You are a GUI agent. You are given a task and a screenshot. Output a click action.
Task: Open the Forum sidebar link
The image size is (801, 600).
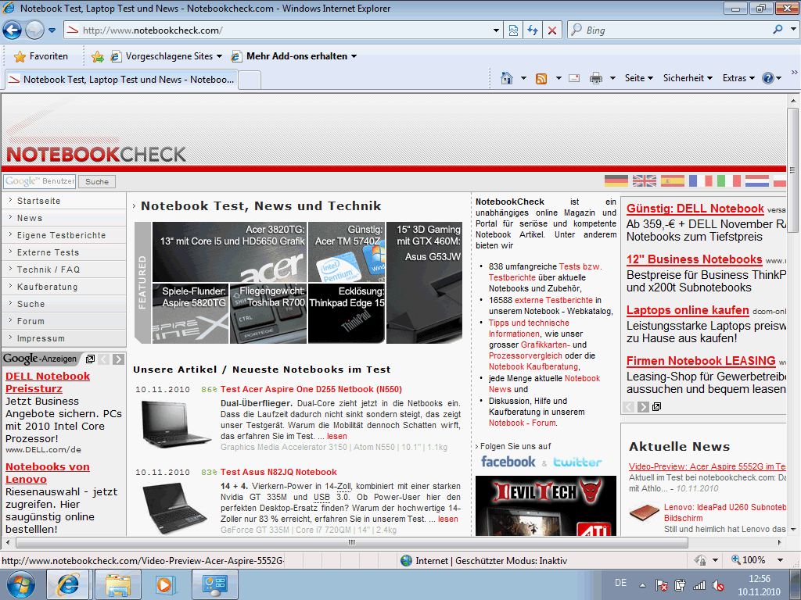tap(31, 321)
